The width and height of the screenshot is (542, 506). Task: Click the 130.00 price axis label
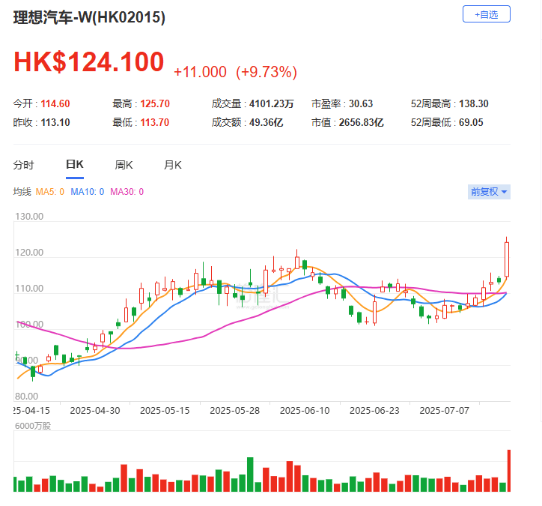[x=29, y=217]
